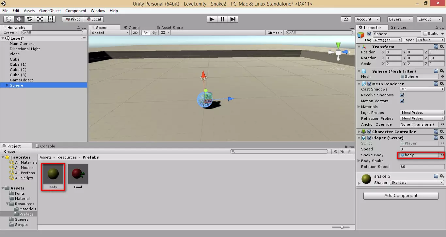The image size is (446, 237).
Task: Open the Cast Shadows dropdown
Action: [x=422, y=89]
